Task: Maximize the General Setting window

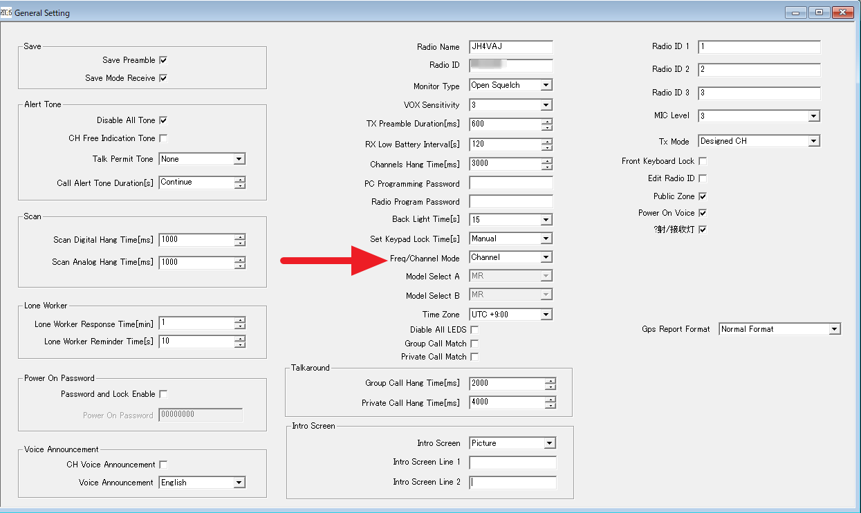Action: tap(819, 12)
